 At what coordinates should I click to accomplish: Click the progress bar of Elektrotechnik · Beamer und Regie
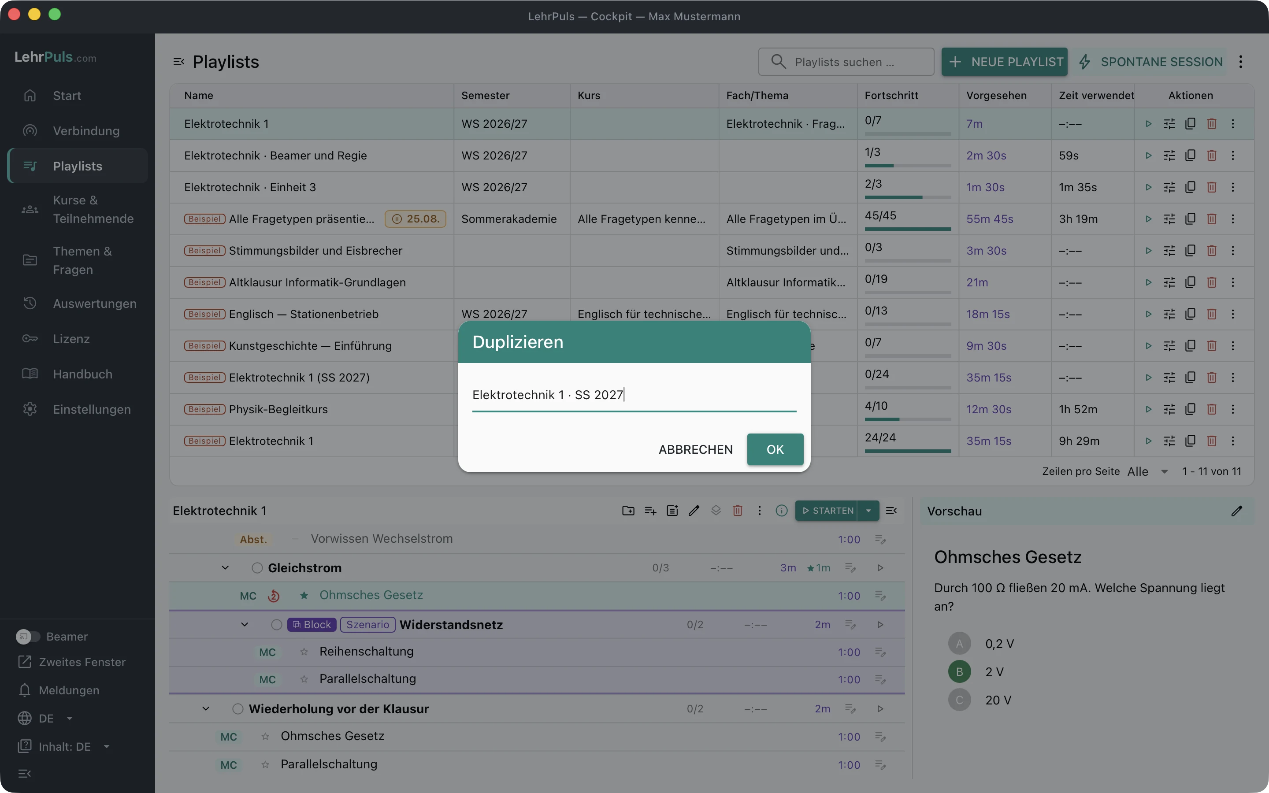908,166
